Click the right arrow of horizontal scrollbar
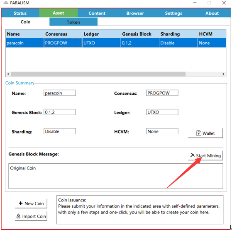Viewport: 232px width, 230px height. click(223, 74)
